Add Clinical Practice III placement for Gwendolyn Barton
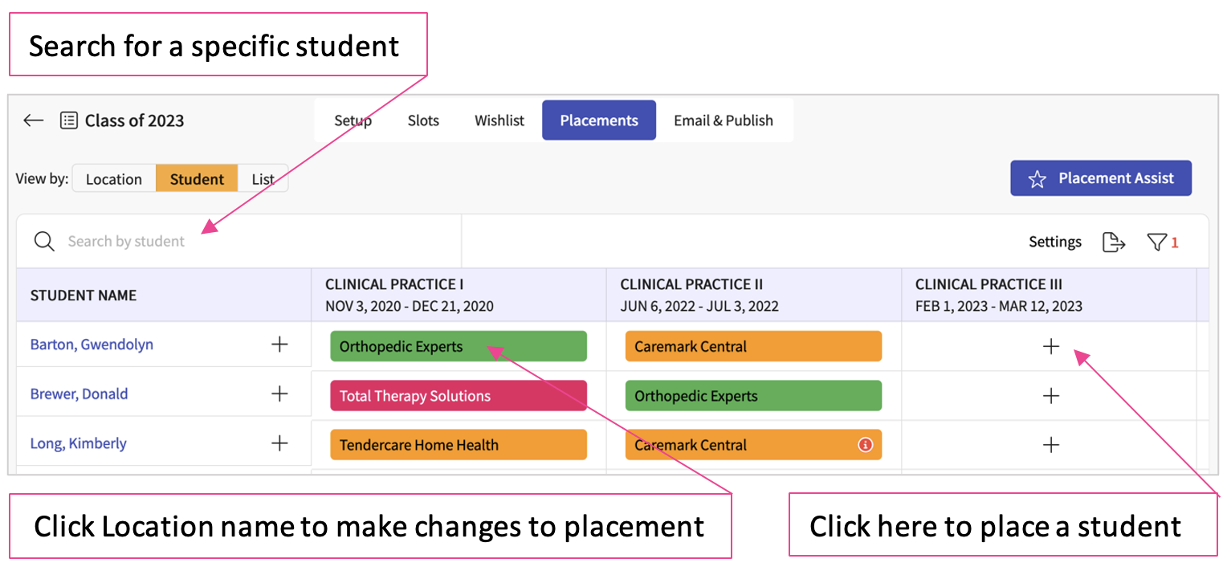Image resolution: width=1227 pixels, height=567 pixels. tap(1050, 346)
